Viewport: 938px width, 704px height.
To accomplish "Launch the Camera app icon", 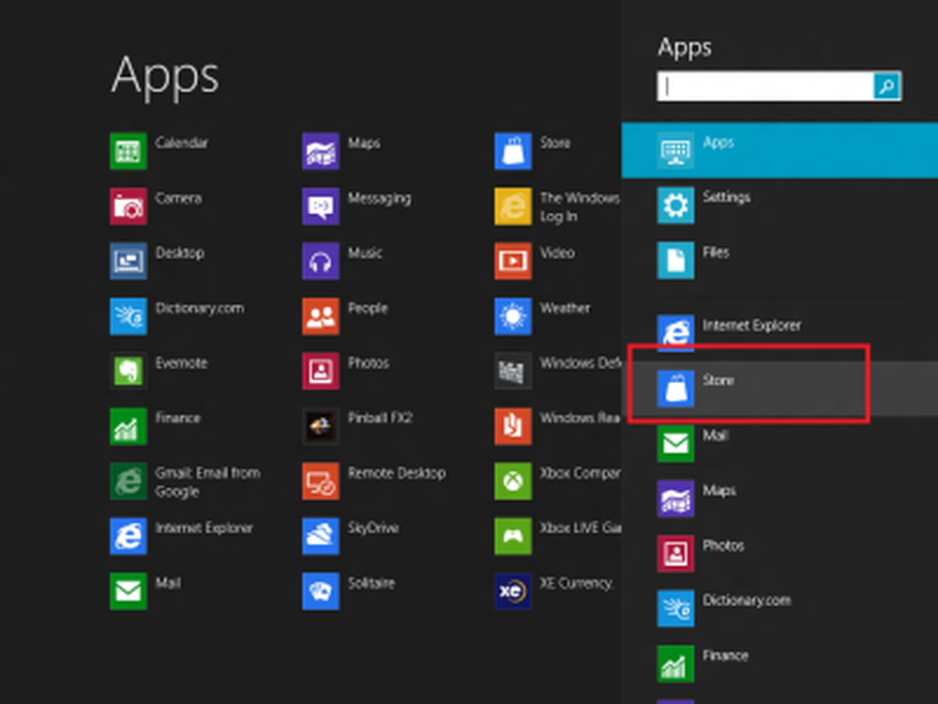I will coord(128,206).
